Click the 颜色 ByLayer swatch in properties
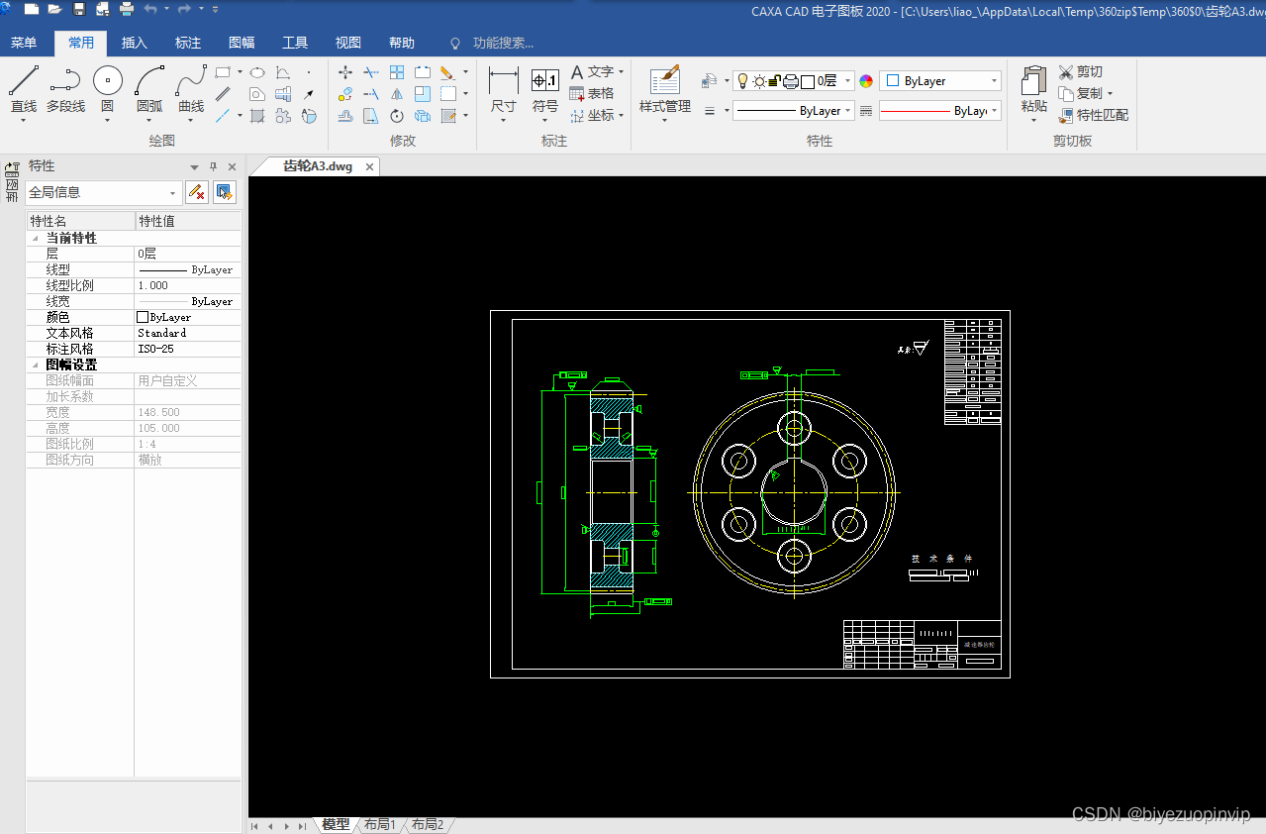 (x=144, y=317)
